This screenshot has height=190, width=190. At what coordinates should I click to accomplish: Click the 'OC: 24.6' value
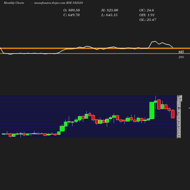coord(147,10)
